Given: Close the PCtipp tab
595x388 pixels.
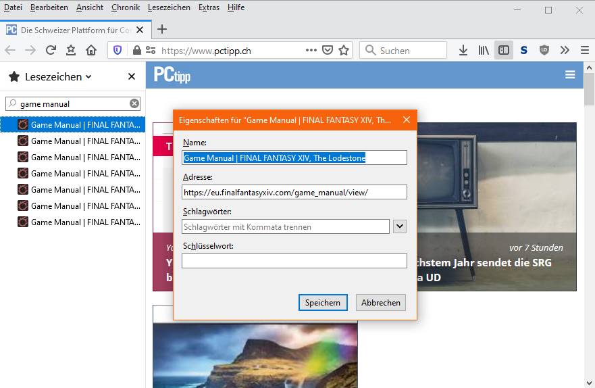Looking at the screenshot, I should pos(140,30).
